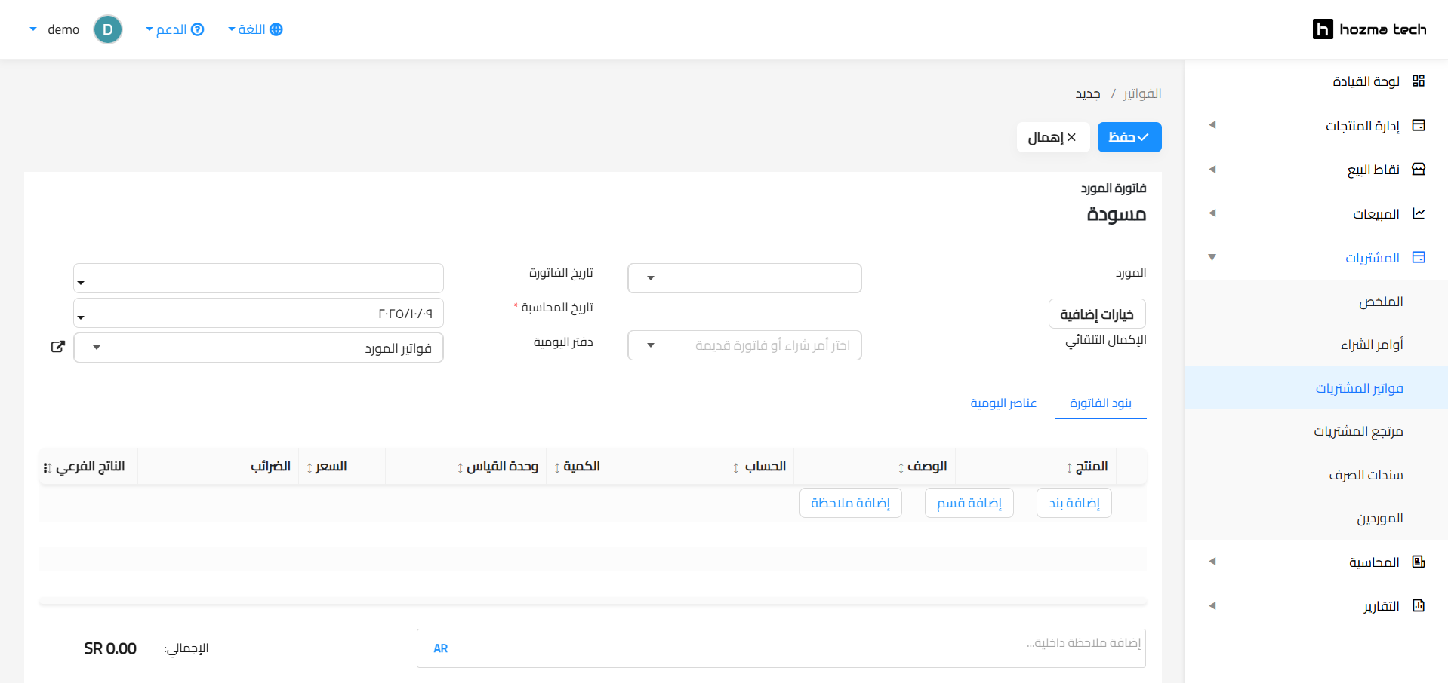Click the points of sale store icon

[x=1418, y=169]
